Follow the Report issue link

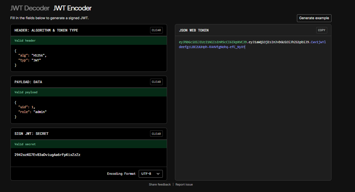184,185
